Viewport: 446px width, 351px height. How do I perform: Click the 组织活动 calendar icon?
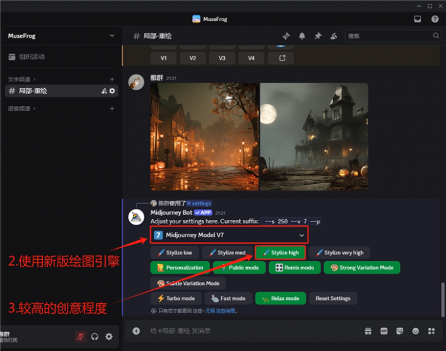point(12,56)
